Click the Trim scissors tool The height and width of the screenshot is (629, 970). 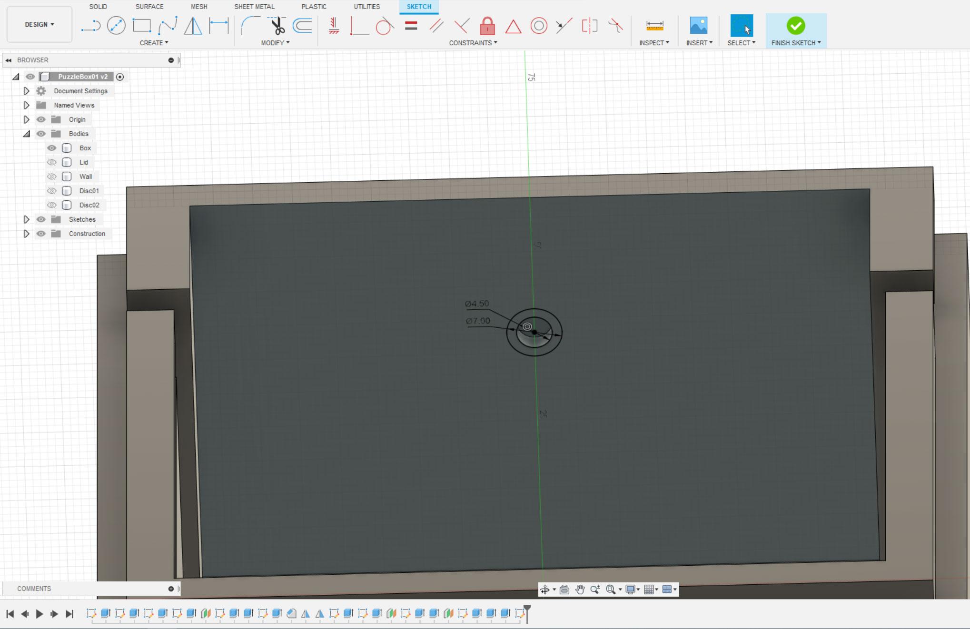coord(277,26)
